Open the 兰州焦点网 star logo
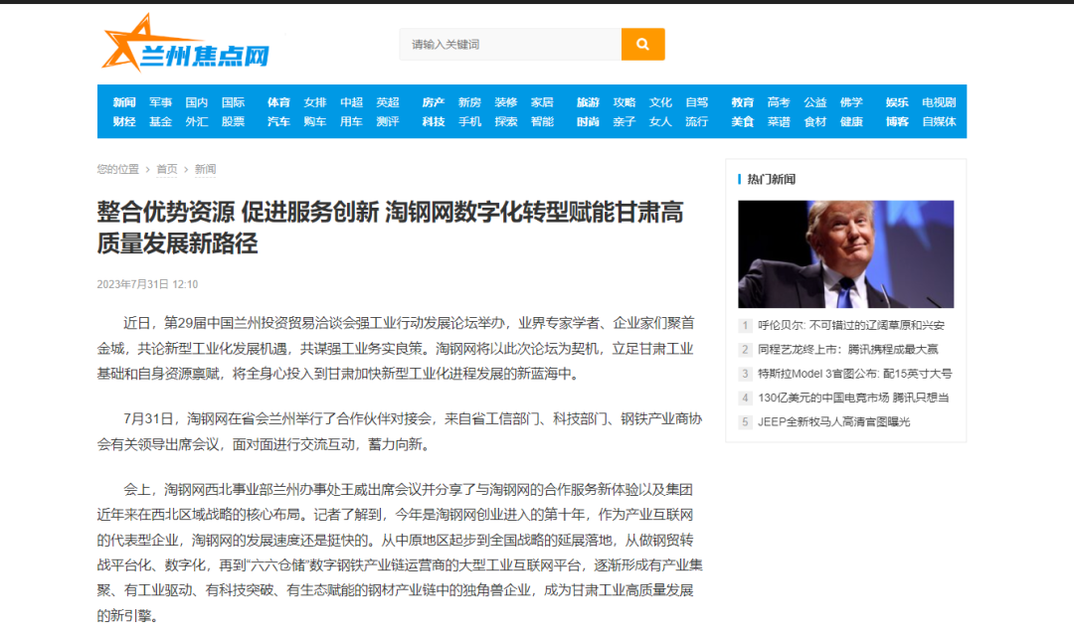Image resolution: width=1074 pixels, height=639 pixels. click(x=186, y=43)
